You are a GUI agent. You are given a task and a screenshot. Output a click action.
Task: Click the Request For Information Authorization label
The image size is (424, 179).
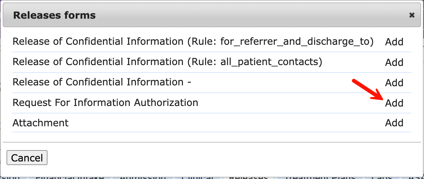click(105, 103)
